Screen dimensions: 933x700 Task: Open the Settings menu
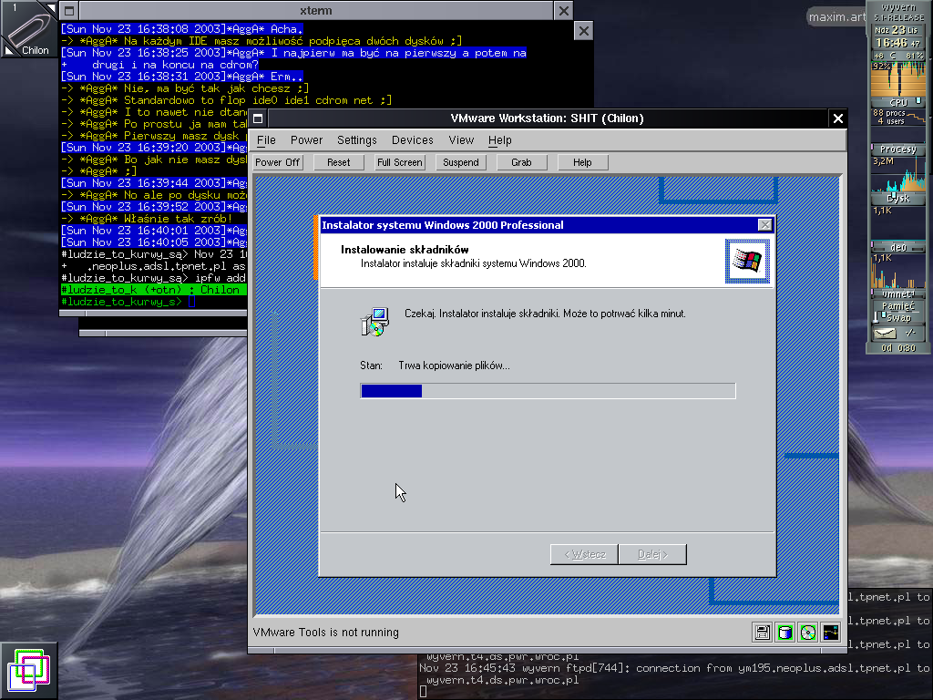(356, 140)
